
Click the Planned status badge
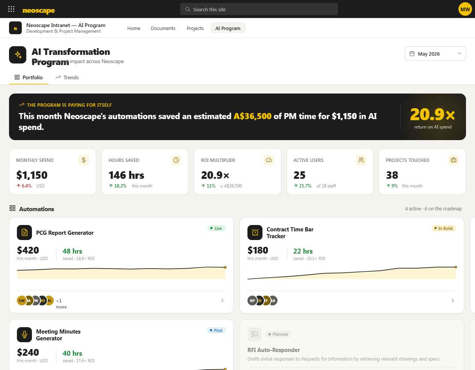coord(278,334)
